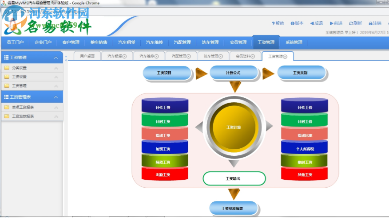
Task: Select the 计时工资 green block
Action: [x=165, y=120]
